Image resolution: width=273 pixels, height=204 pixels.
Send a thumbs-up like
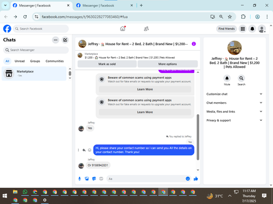click(195, 179)
